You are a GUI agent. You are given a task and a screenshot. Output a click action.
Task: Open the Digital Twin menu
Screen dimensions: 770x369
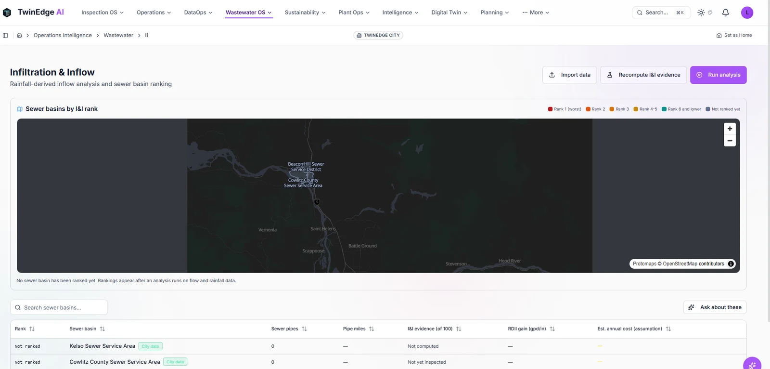tap(449, 13)
